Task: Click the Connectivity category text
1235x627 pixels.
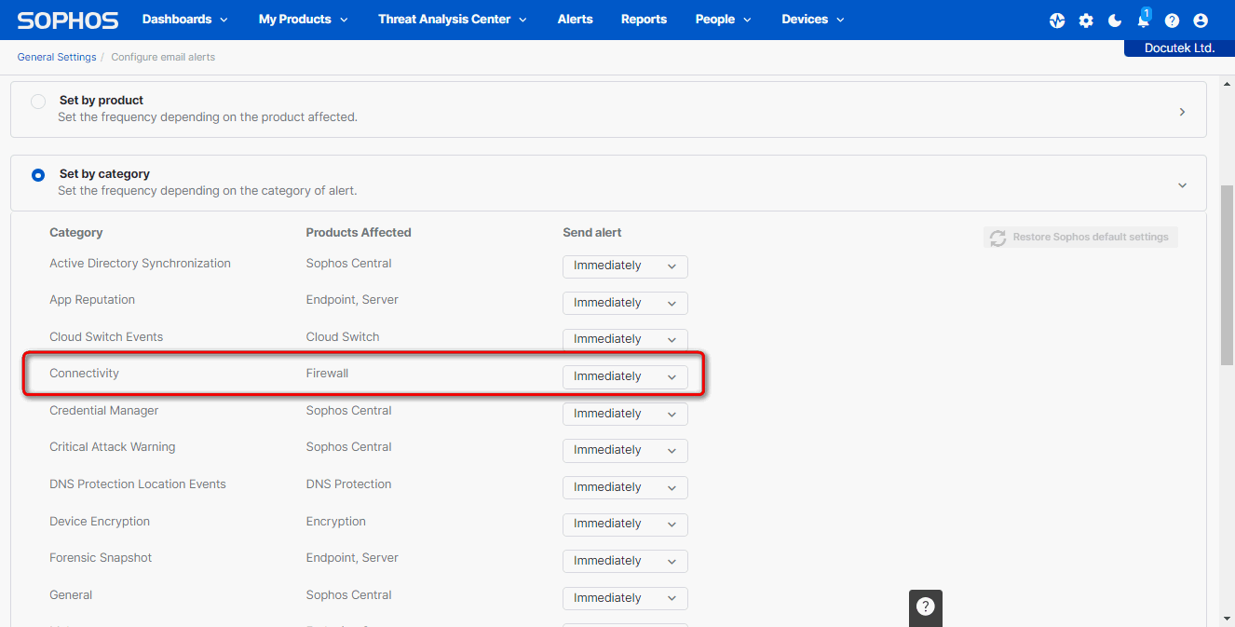Action: pyautogui.click(x=84, y=374)
